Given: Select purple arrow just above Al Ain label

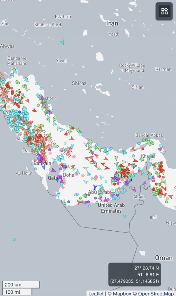Looking at the screenshot, I should [x=134, y=190].
